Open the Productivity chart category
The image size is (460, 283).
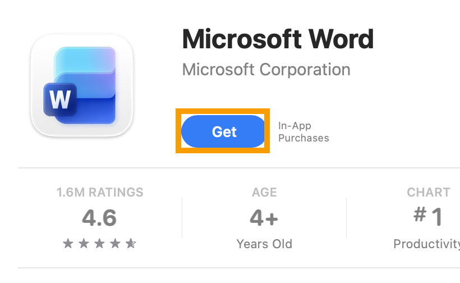click(x=426, y=244)
